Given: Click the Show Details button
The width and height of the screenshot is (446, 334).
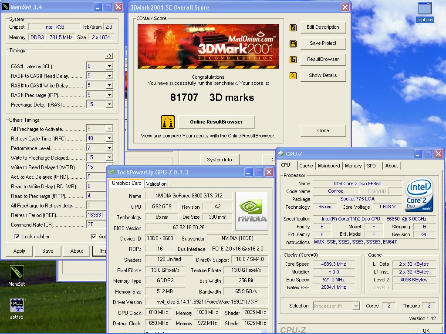Looking at the screenshot, I should pyautogui.click(x=323, y=75).
